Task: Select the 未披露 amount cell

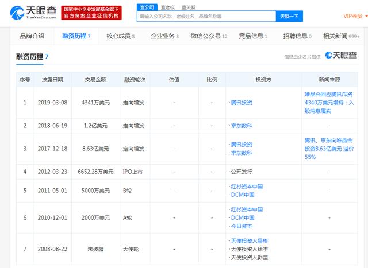Action: click(95, 249)
